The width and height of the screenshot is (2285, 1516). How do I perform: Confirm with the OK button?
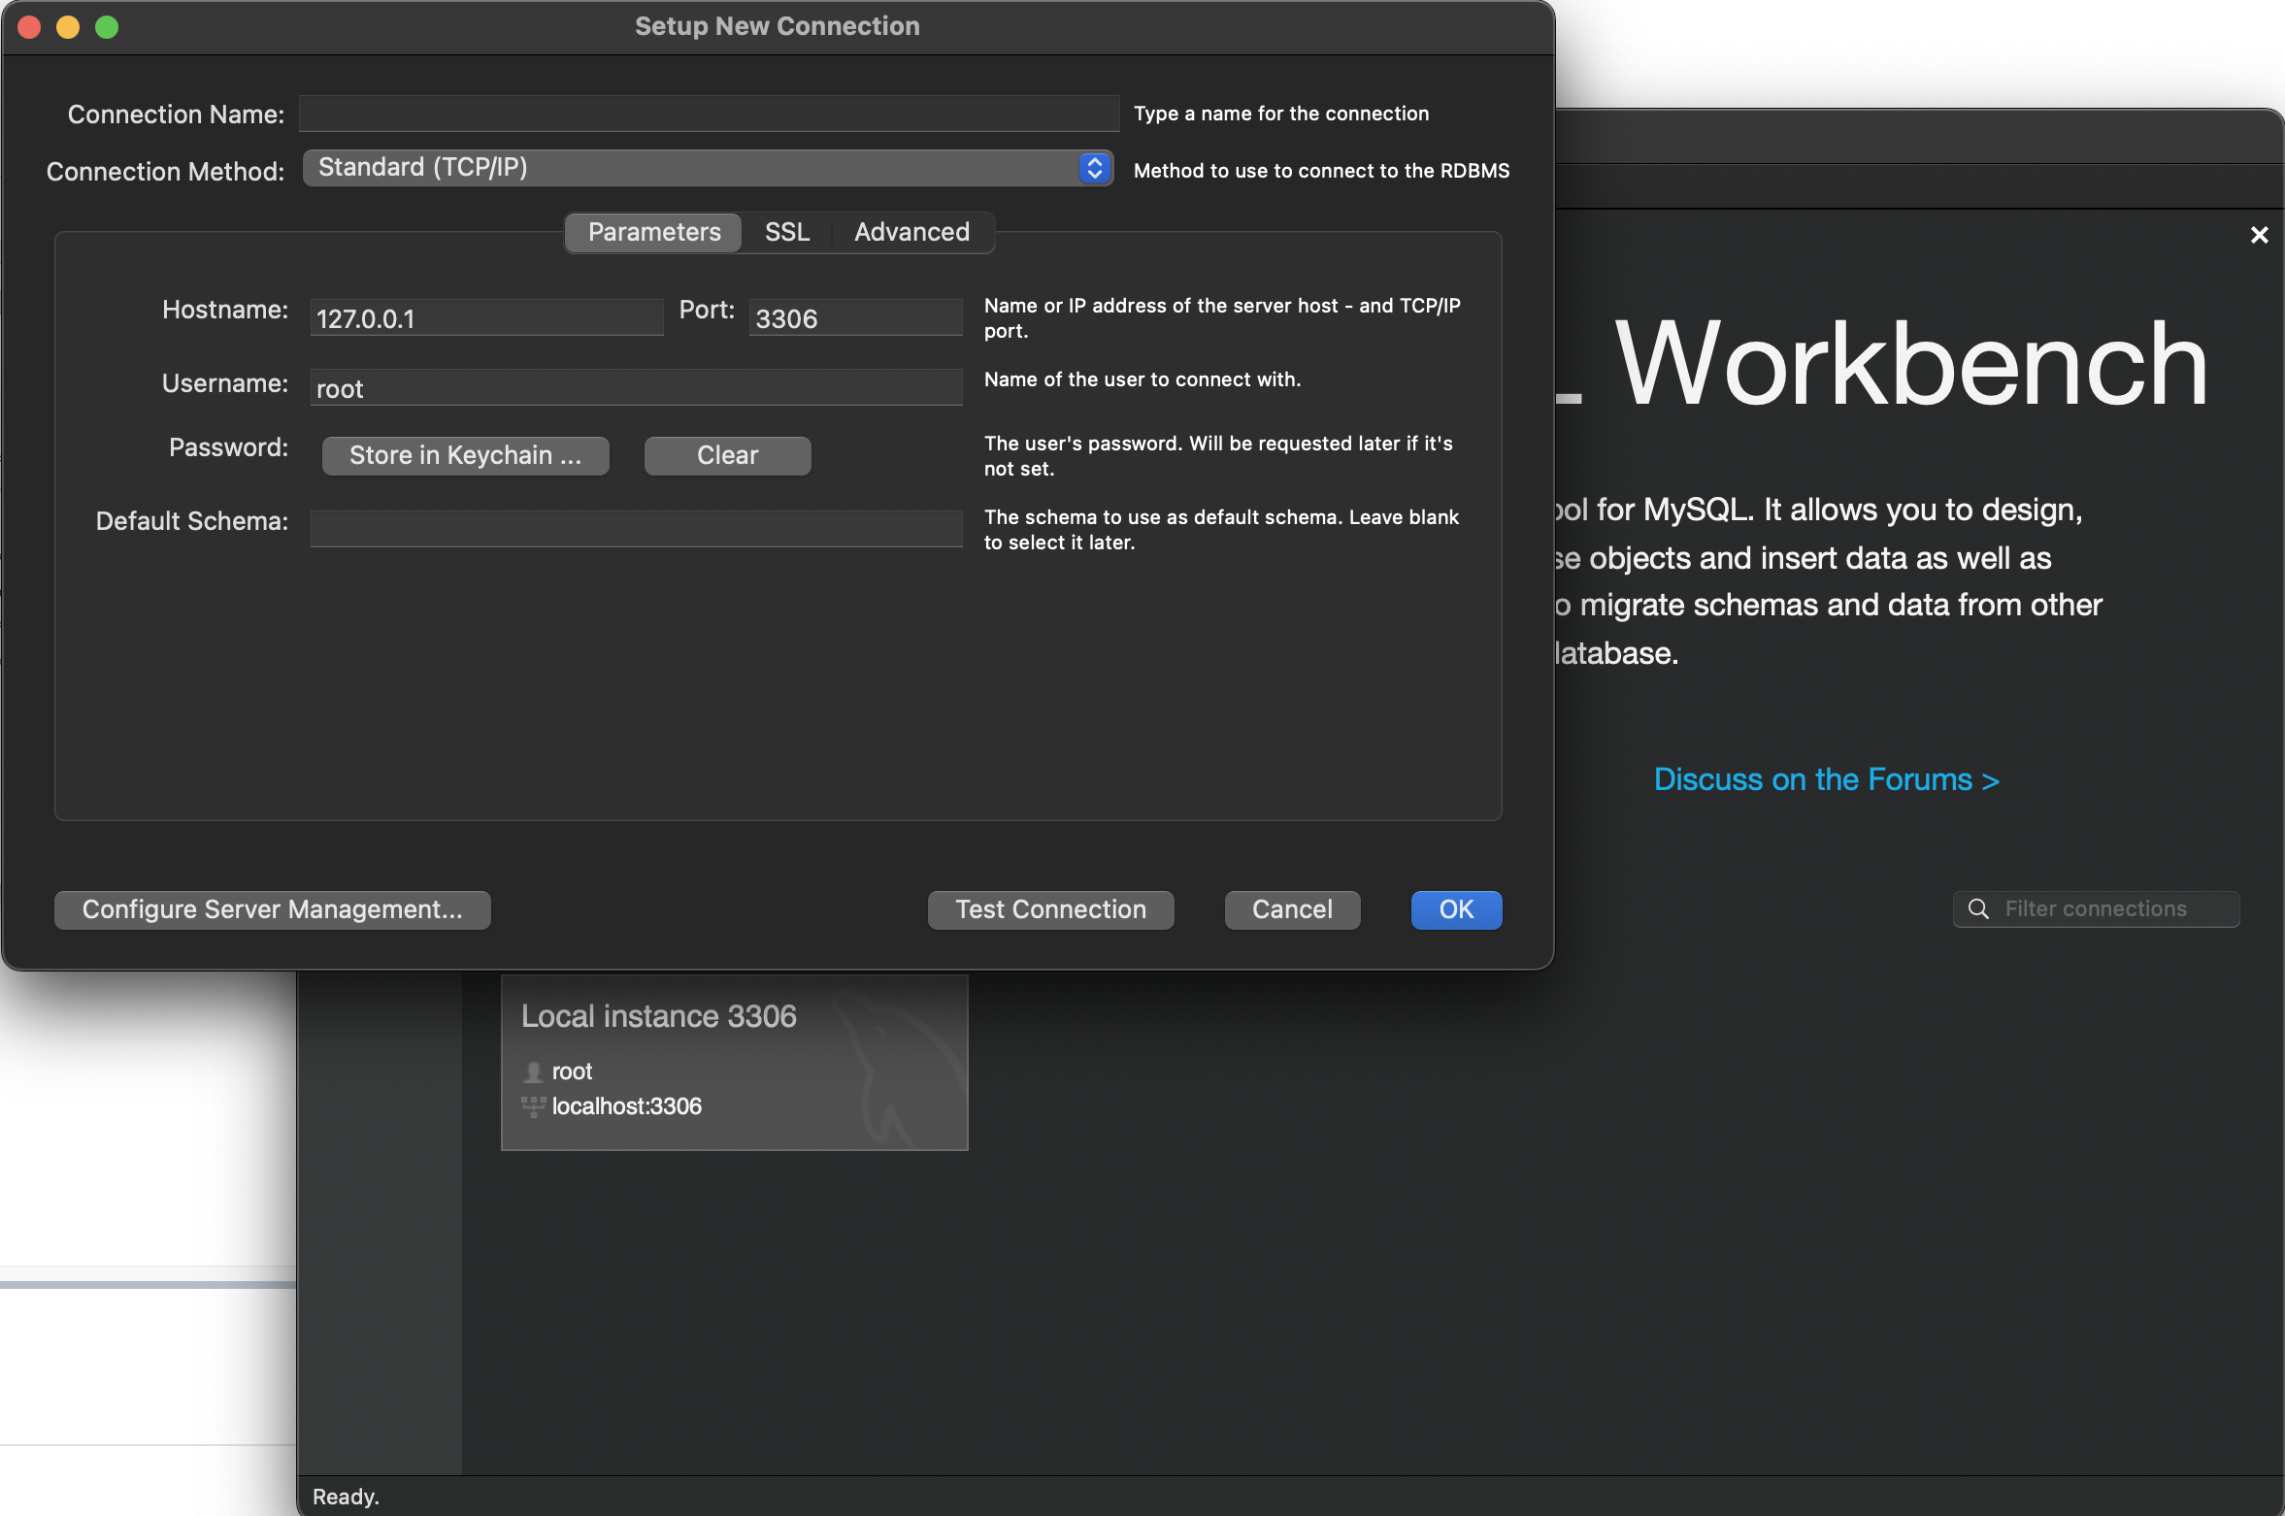[1455, 909]
